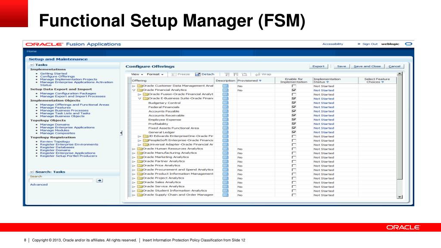Open description icon for Employee Expense row

(x=225, y=120)
